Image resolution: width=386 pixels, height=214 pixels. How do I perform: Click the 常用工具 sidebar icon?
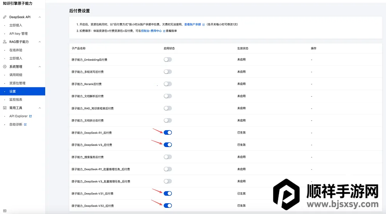[5, 108]
